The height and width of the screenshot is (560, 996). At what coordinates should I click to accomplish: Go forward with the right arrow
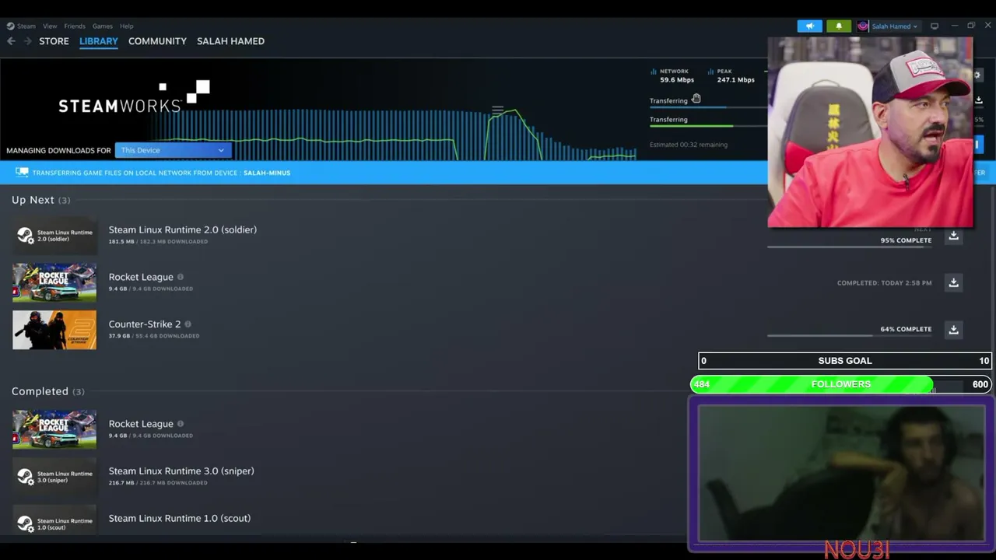(28, 41)
